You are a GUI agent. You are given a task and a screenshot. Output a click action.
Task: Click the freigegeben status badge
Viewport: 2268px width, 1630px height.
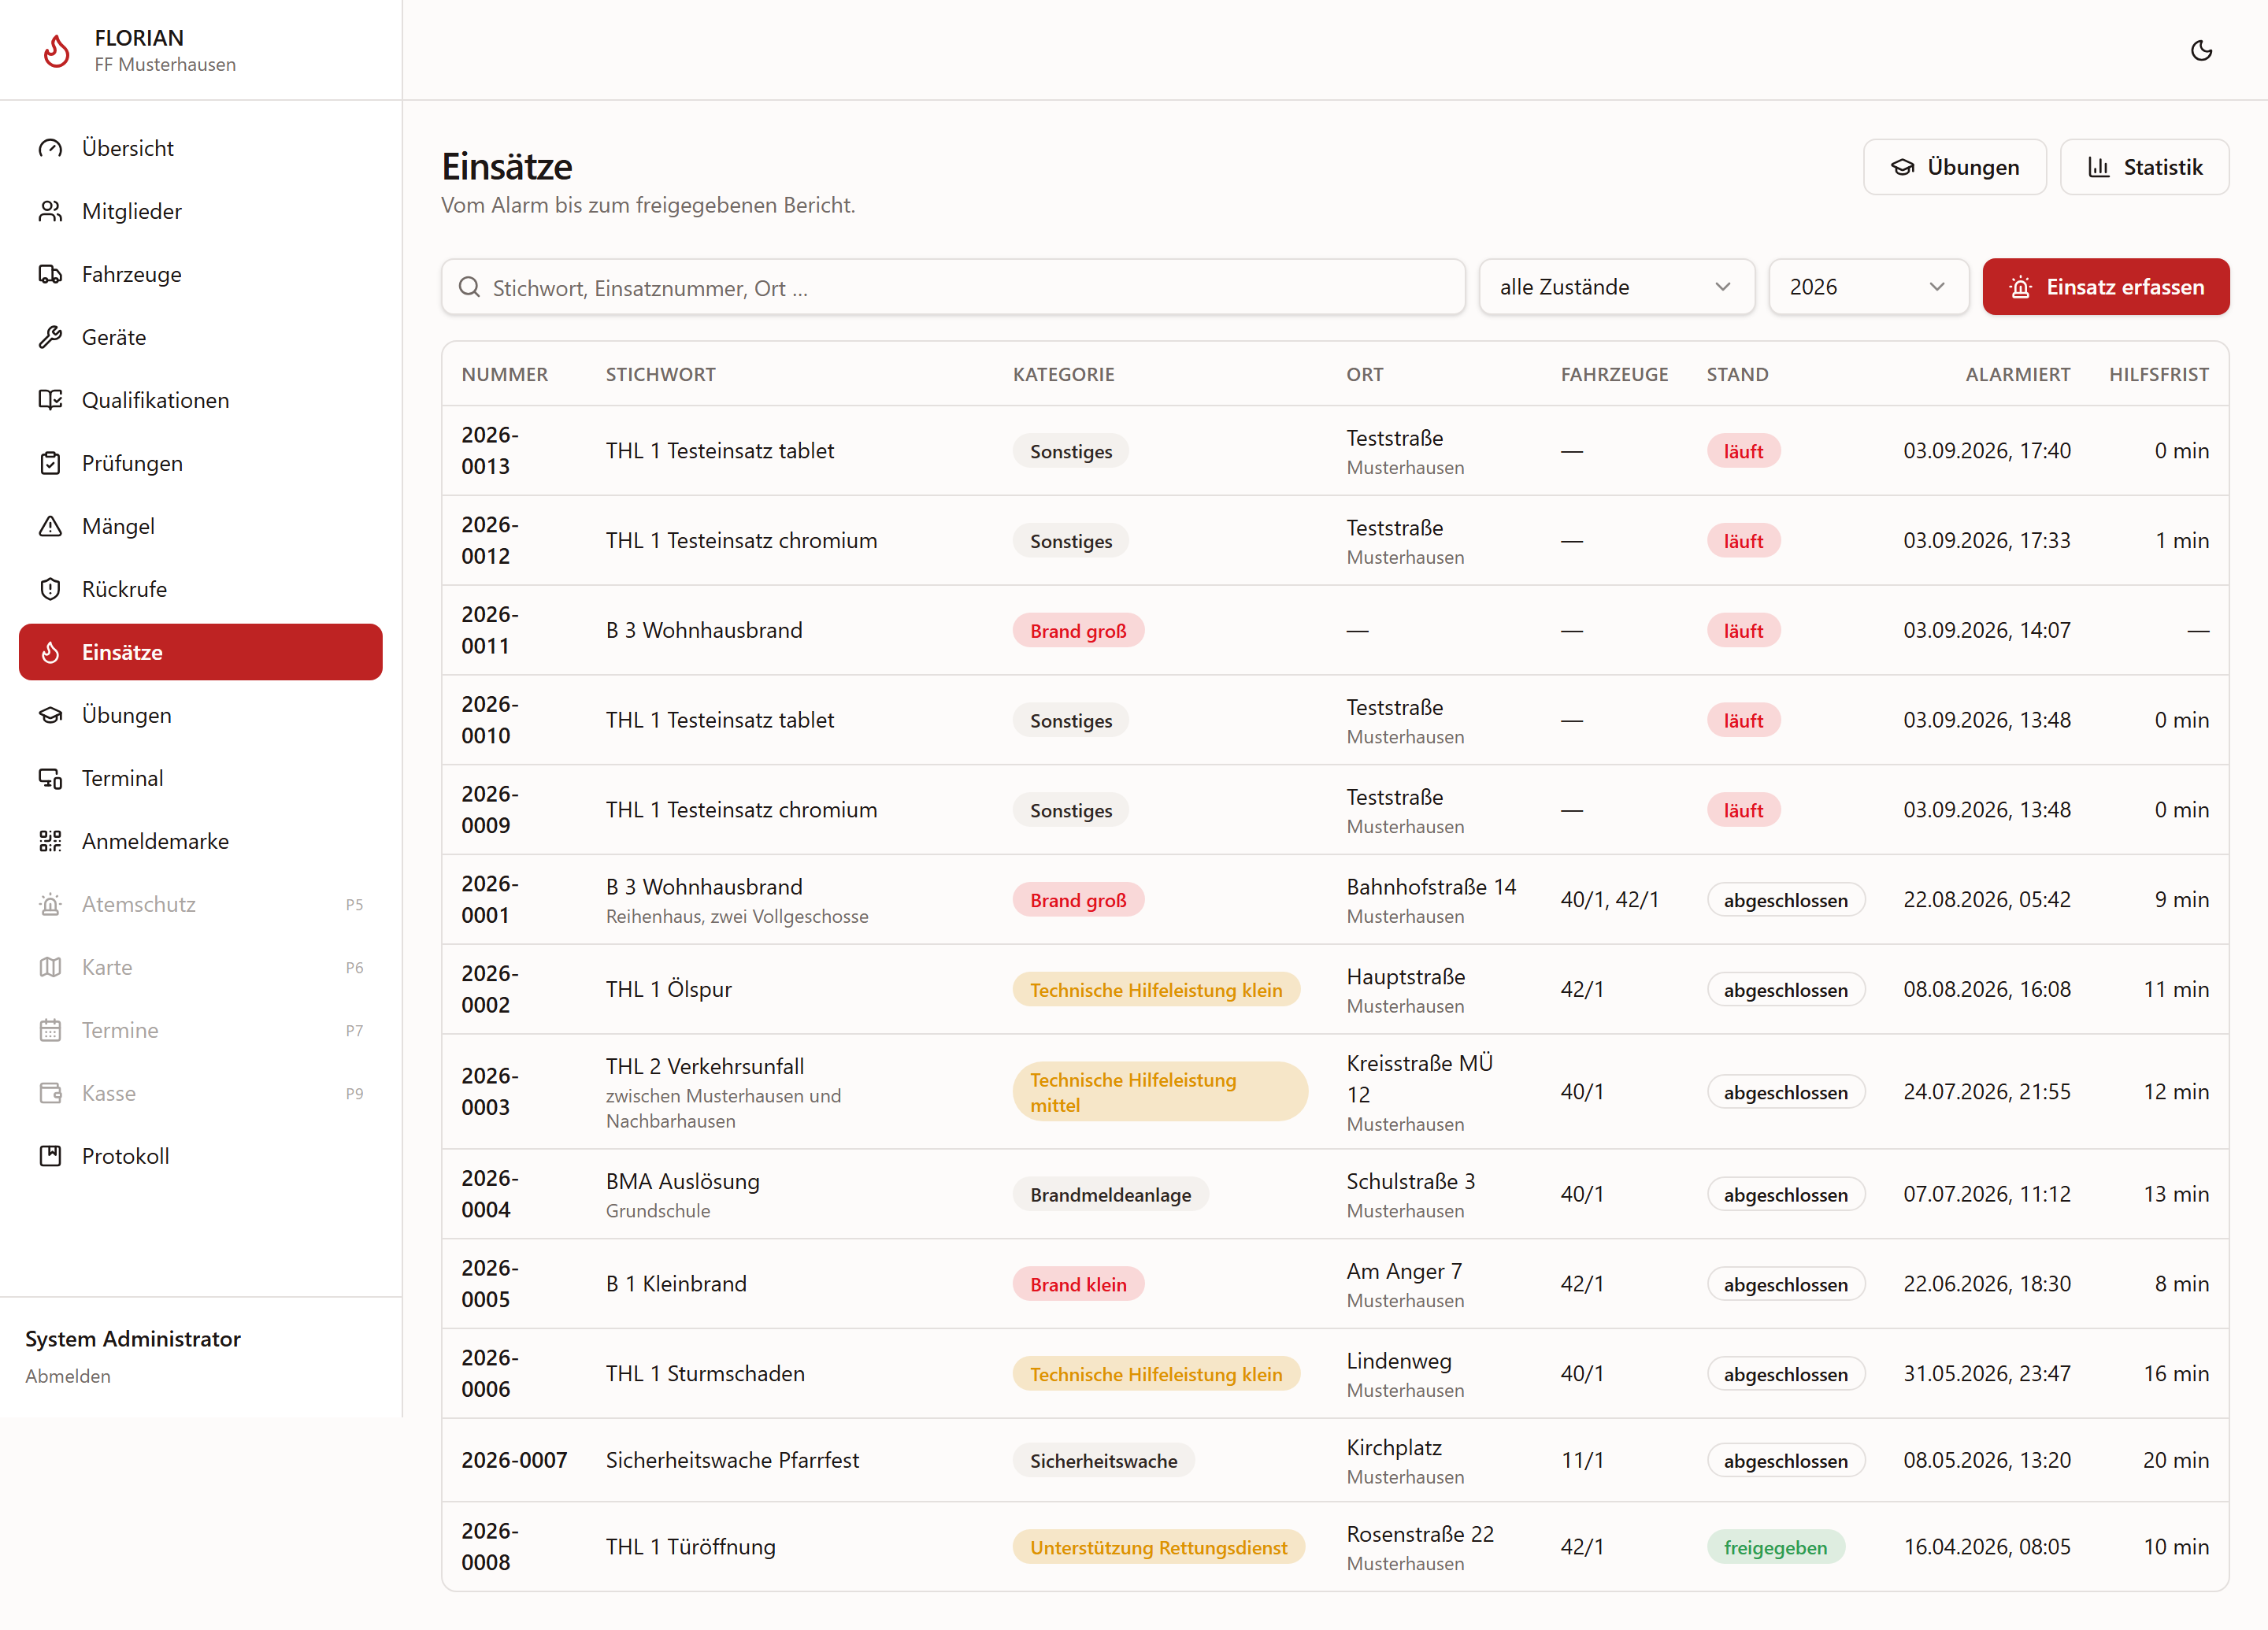tap(1775, 1547)
